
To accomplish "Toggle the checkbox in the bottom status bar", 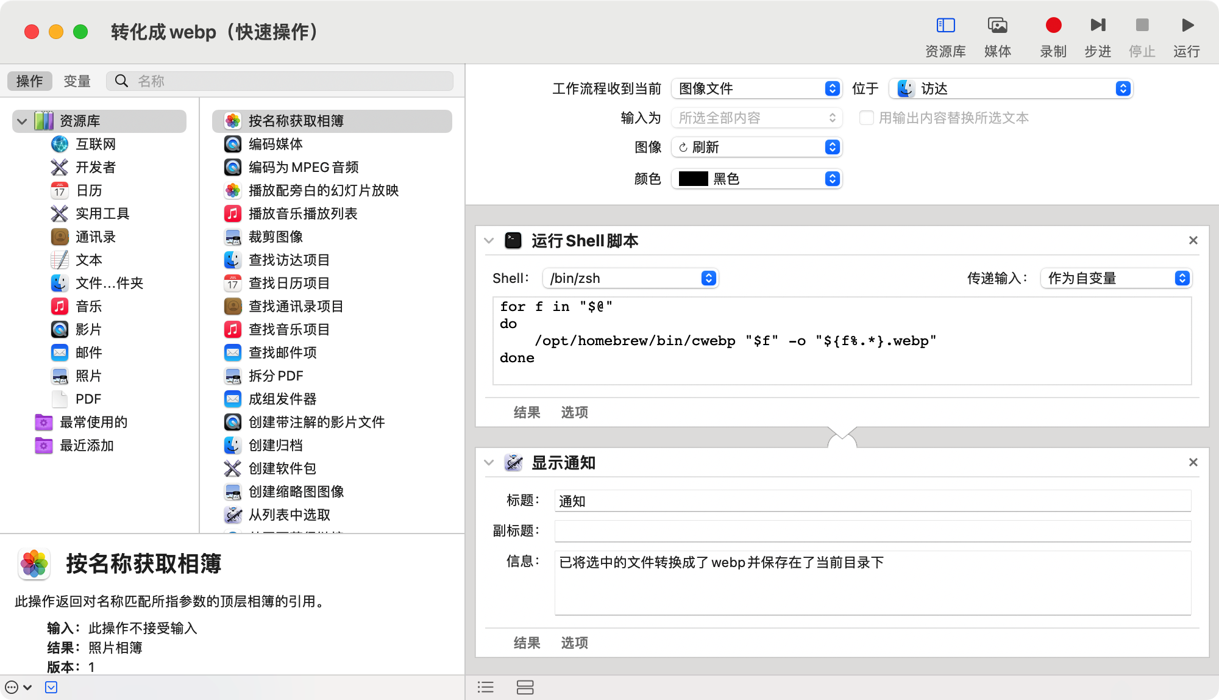I will (x=52, y=687).
